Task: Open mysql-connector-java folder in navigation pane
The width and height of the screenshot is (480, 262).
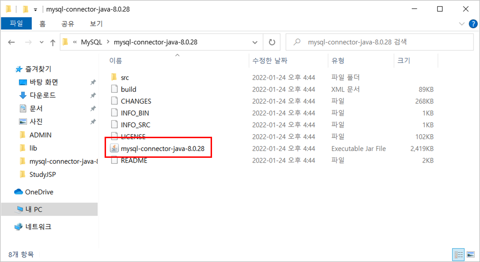Action: 64,161
